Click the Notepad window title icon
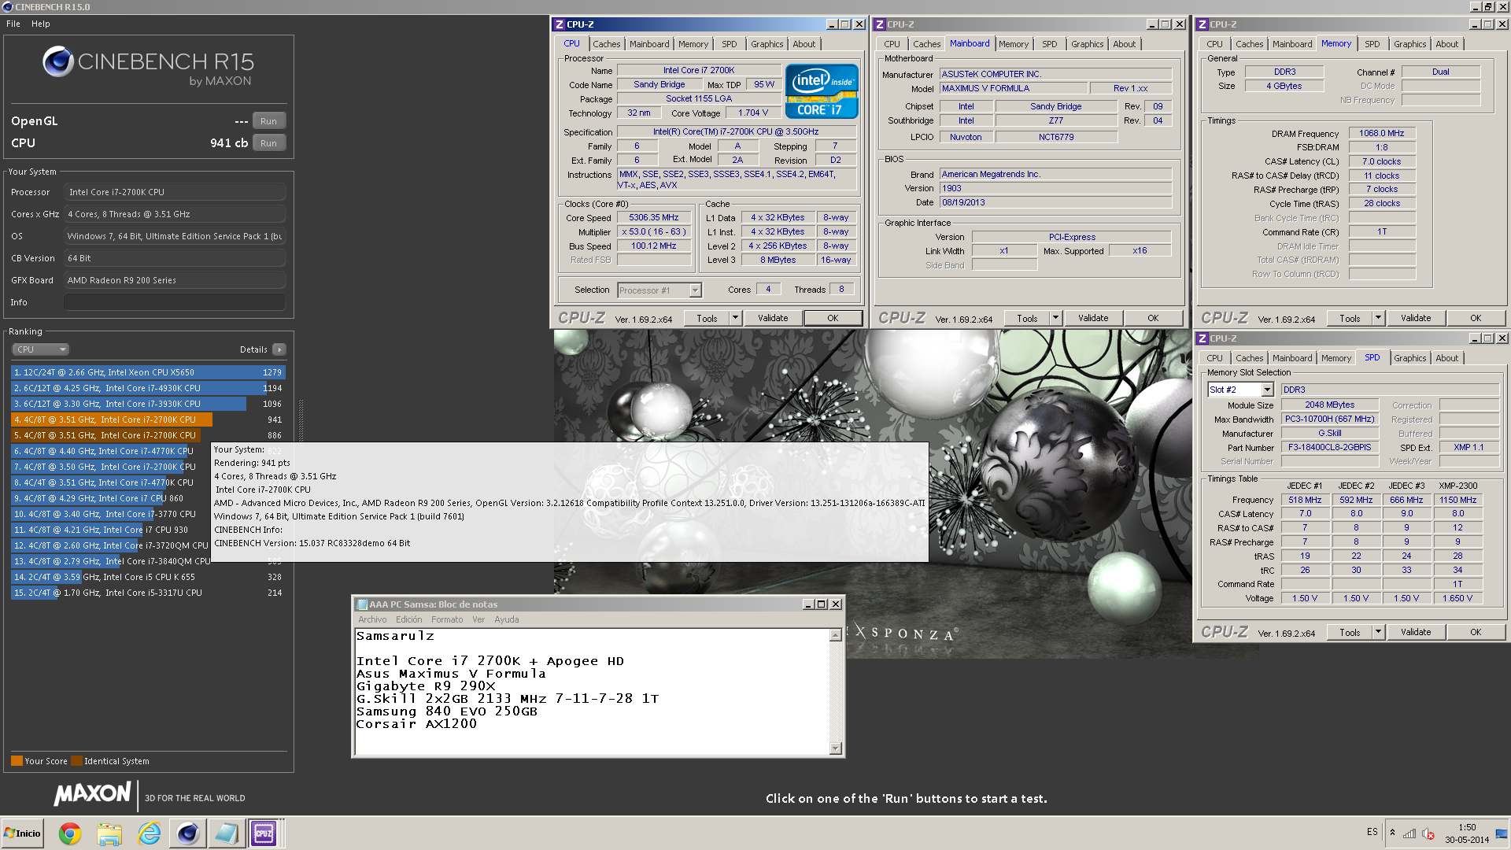Viewport: 1511px width, 850px height. click(x=362, y=604)
